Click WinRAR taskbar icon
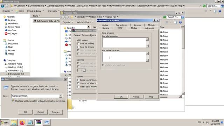Image resolution: width=224 pixels, height=126 pixels. (38, 122)
